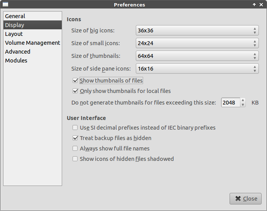Click the 'Size of big icons:' label
Viewport: 267px width, 211px height.
pos(93,30)
